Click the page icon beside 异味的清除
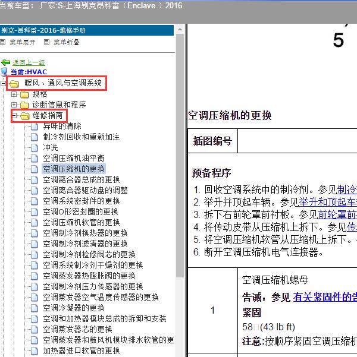The image size is (357, 357). click(x=35, y=127)
